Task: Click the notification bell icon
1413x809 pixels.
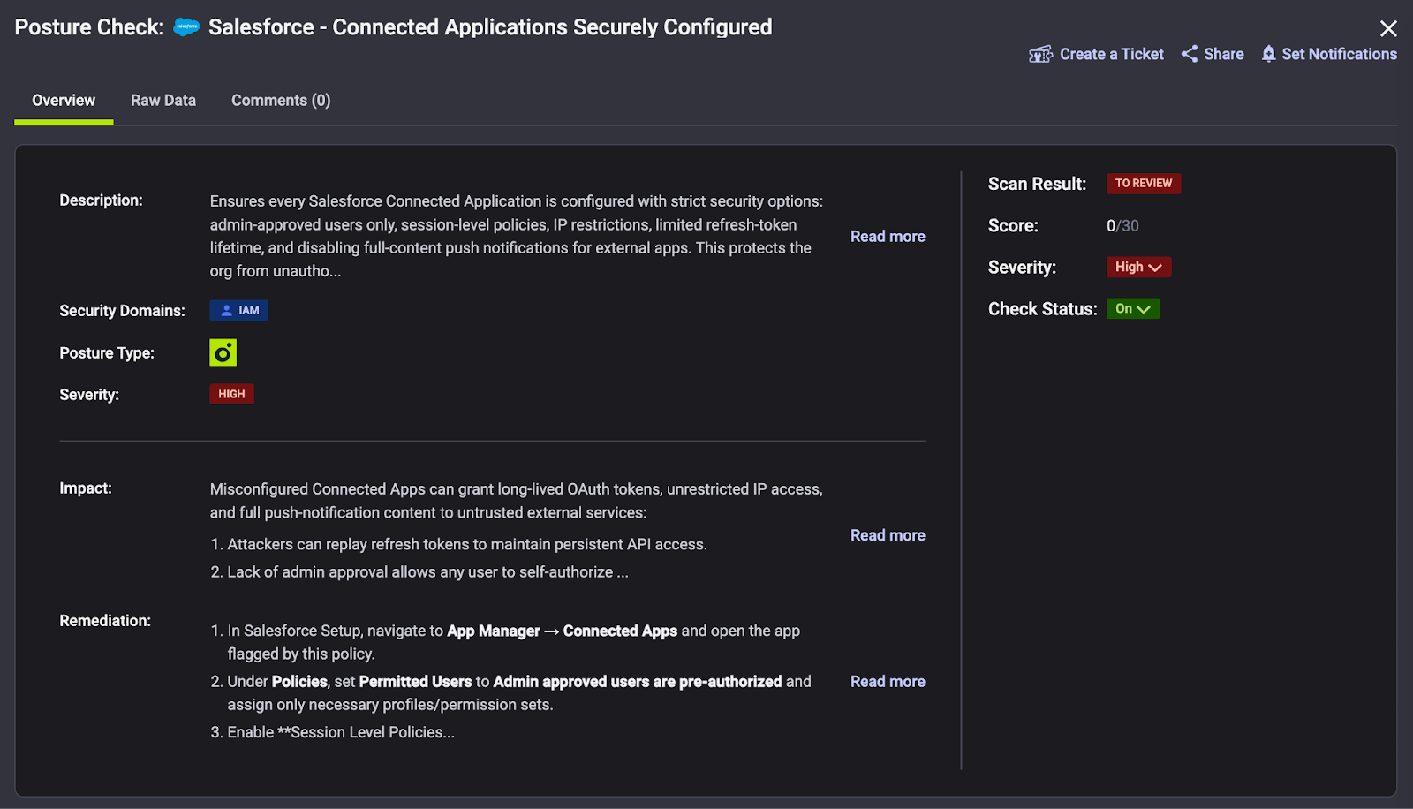Action: 1268,54
